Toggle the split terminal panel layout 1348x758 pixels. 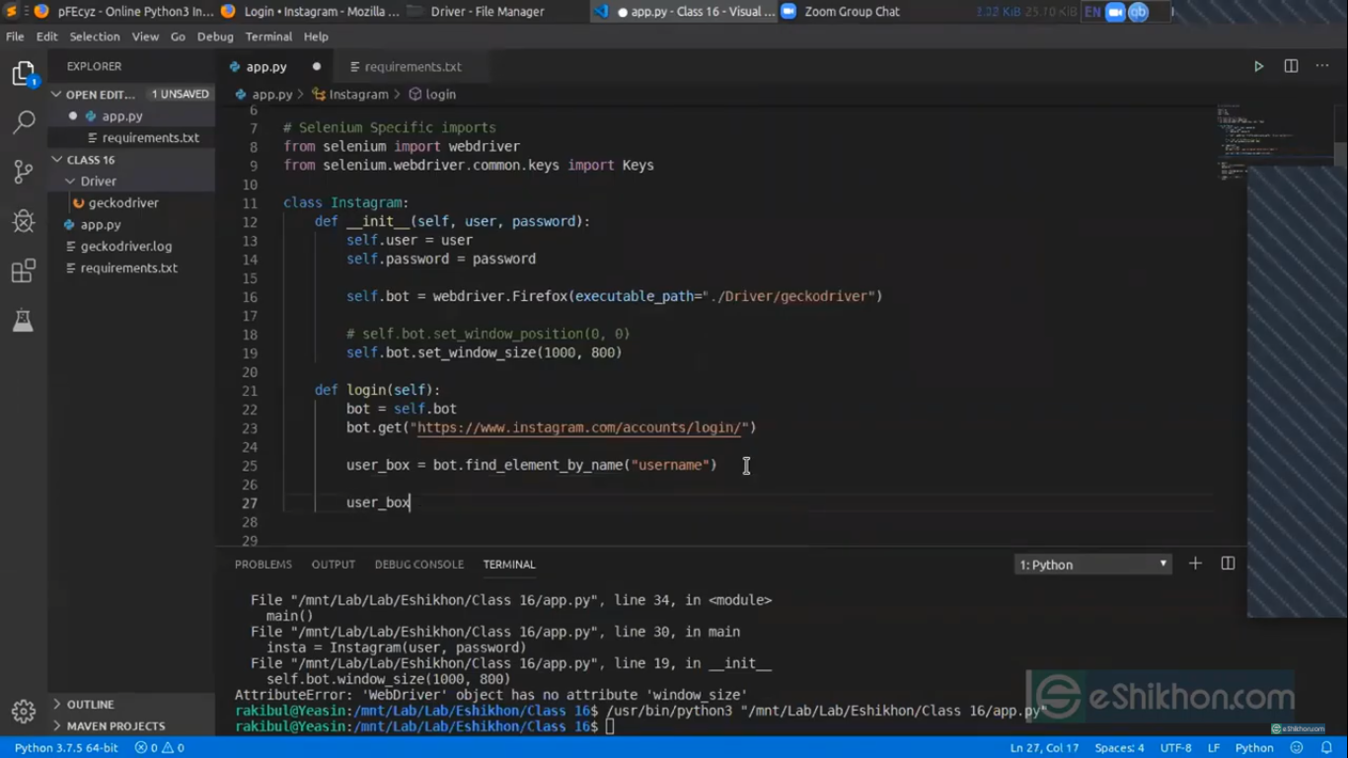click(1228, 564)
